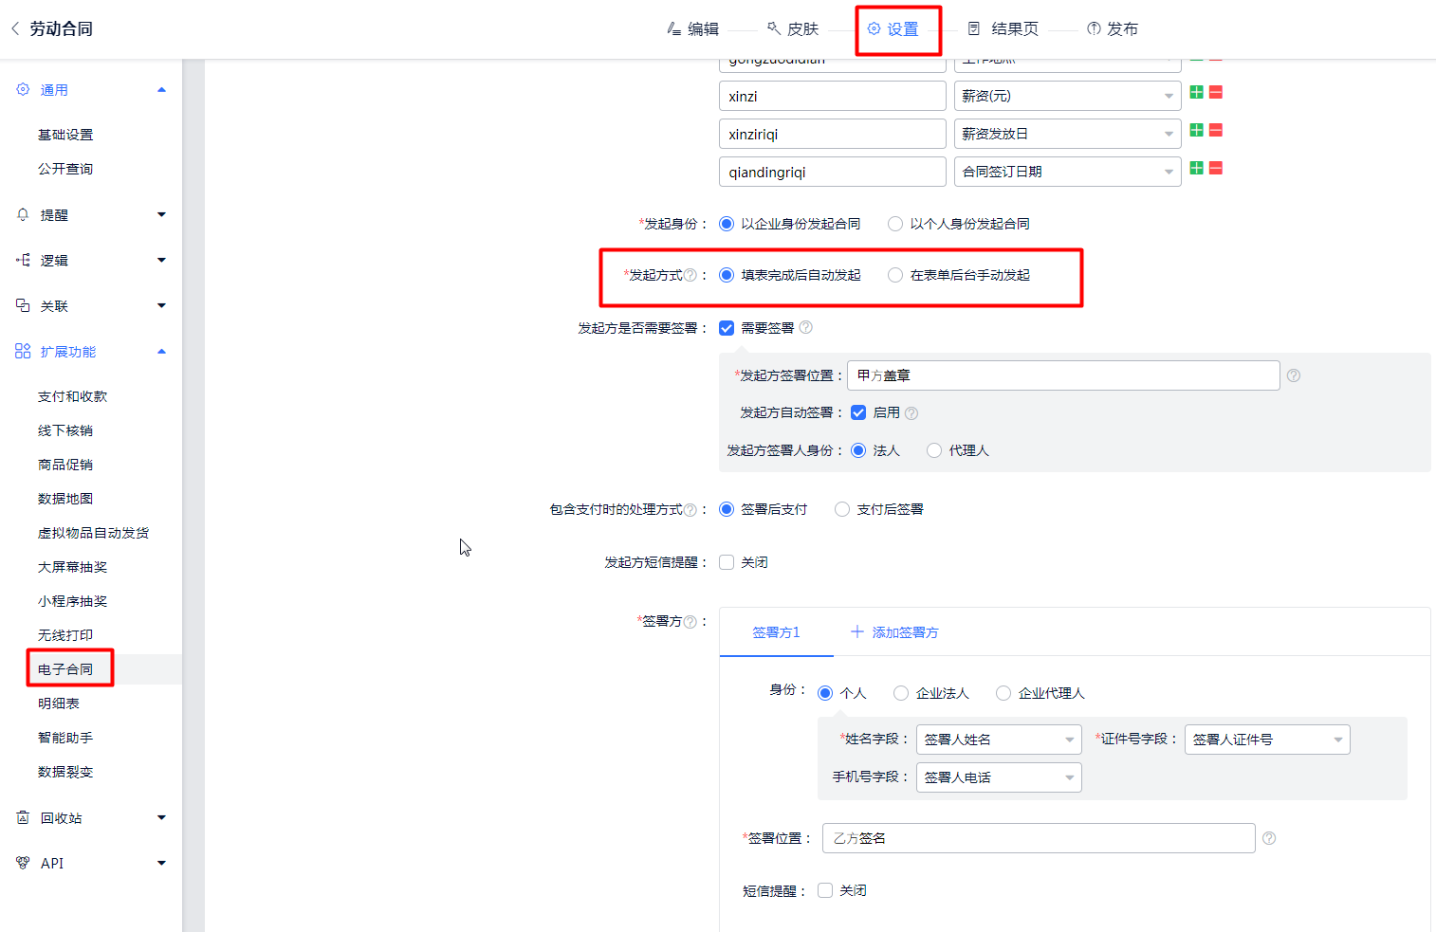Click green add icon in xinzi row

(x=1197, y=92)
